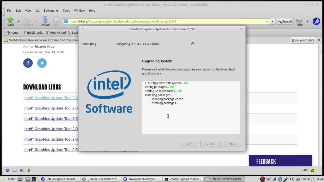The image size is (324, 182).
Task: Open the View menu
Action: [x=28, y=11]
